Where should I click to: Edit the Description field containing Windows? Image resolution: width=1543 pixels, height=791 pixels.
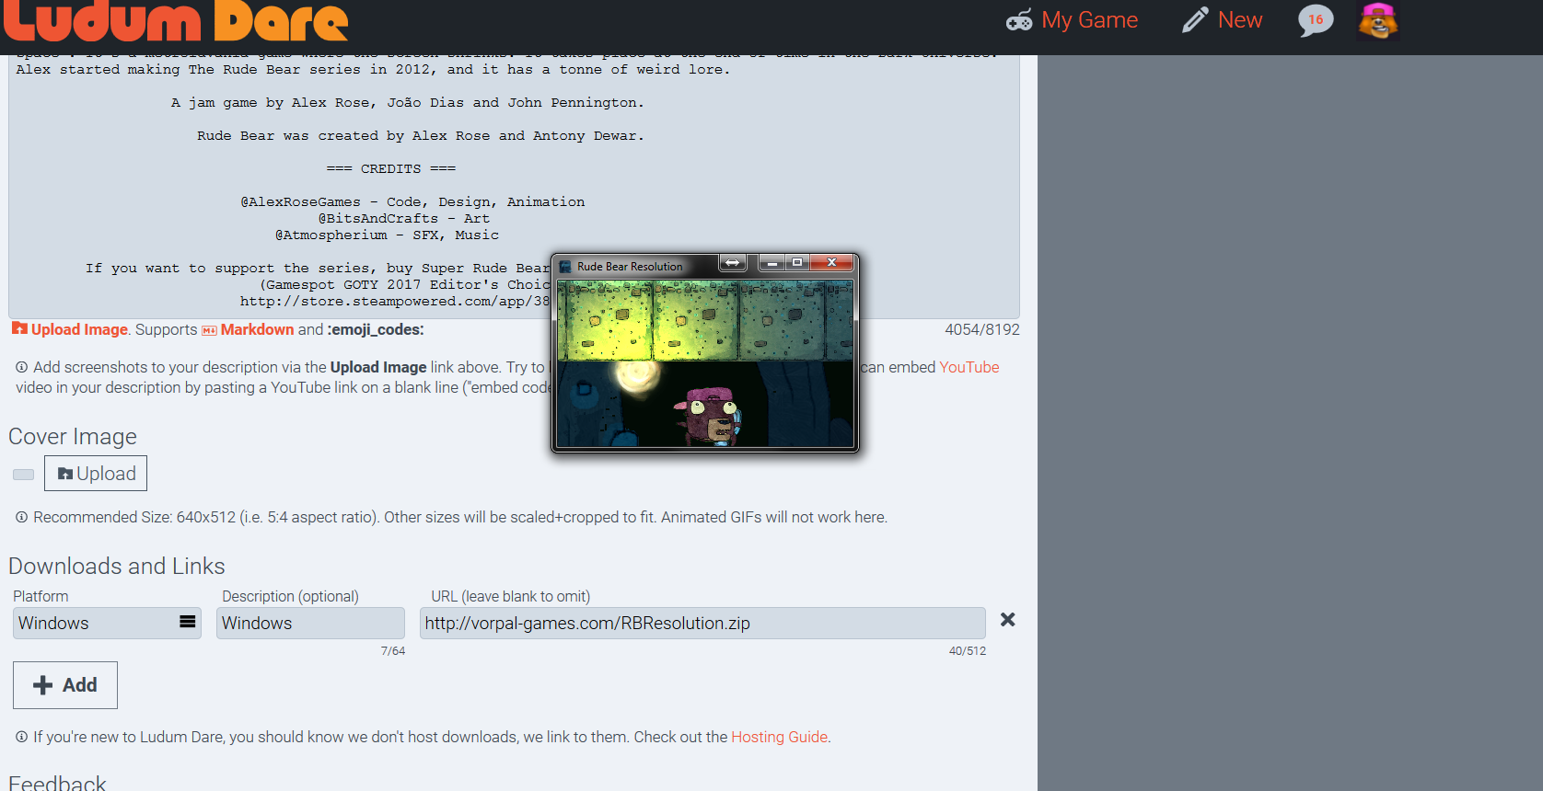(310, 623)
